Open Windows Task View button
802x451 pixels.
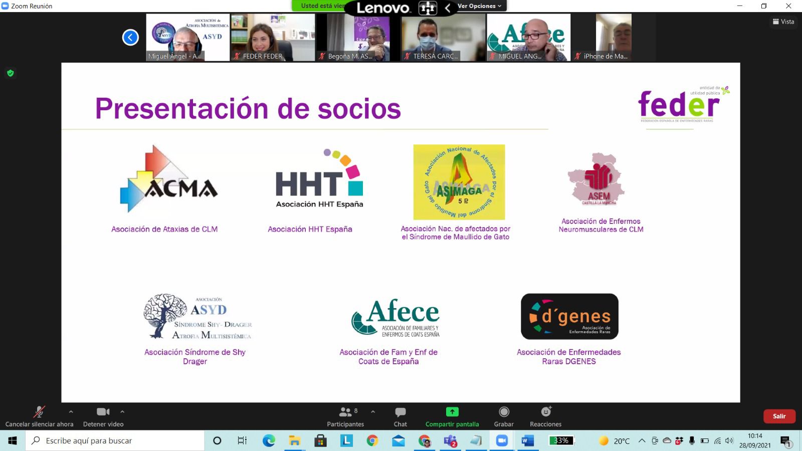coord(242,441)
